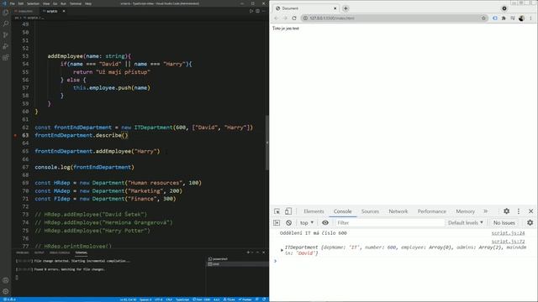Image resolution: width=538 pixels, height=302 pixels.
Task: Open the Edit menu in VS Code
Action: pyautogui.click(x=21, y=3)
